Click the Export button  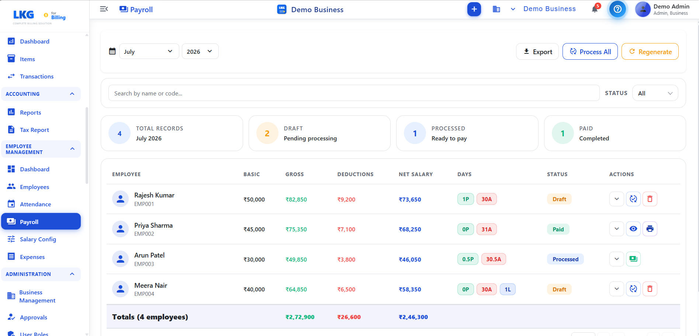coord(537,52)
